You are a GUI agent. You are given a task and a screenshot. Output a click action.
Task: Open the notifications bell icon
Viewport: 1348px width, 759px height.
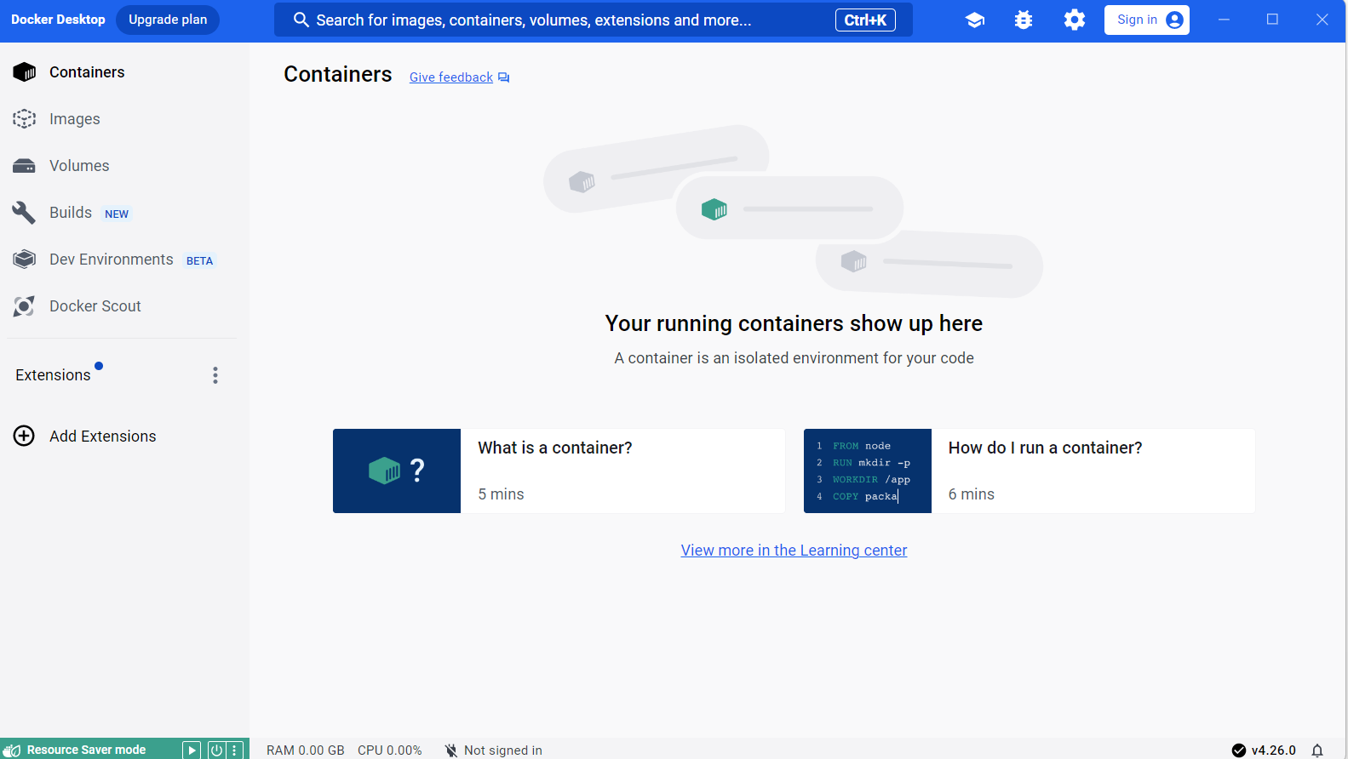pyautogui.click(x=1317, y=750)
